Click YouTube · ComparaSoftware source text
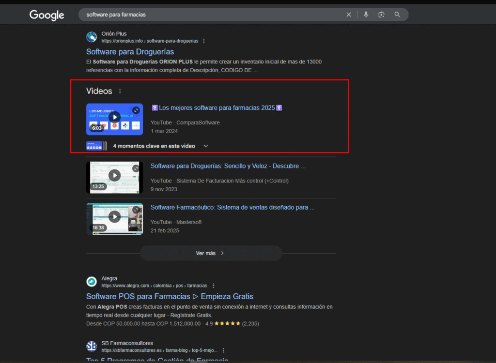 pos(185,122)
